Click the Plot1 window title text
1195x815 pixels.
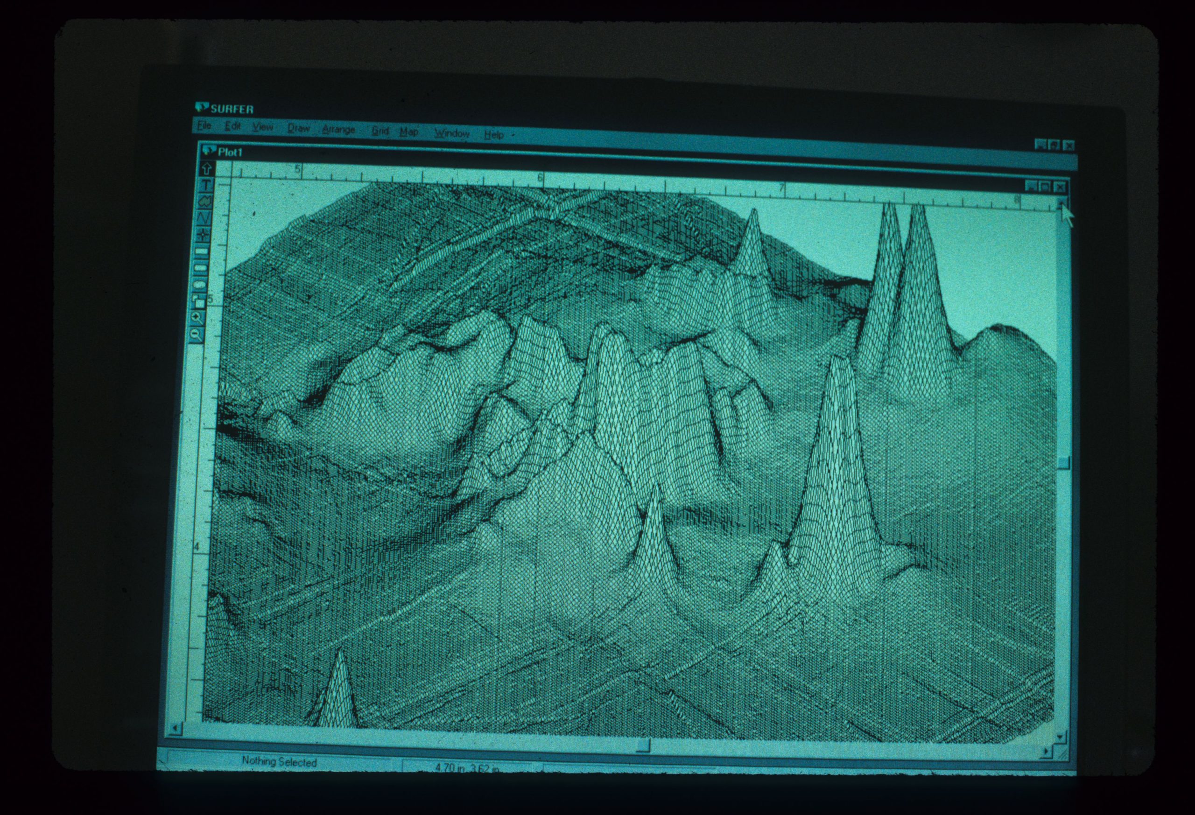pyautogui.click(x=230, y=152)
